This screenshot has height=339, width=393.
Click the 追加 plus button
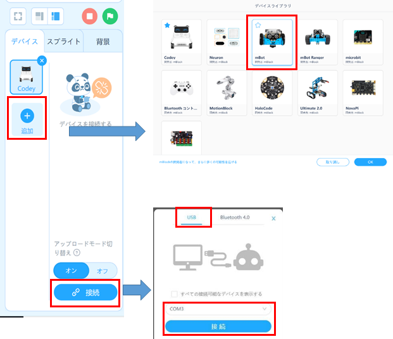coord(27,120)
